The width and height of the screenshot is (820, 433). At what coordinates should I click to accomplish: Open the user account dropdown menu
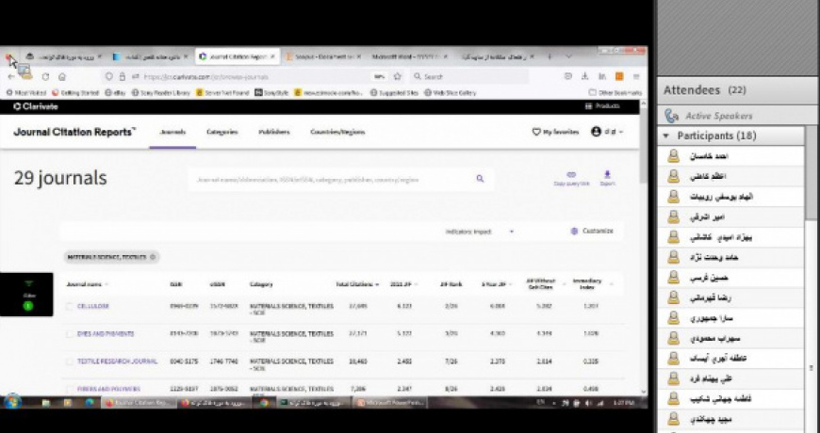tap(607, 132)
